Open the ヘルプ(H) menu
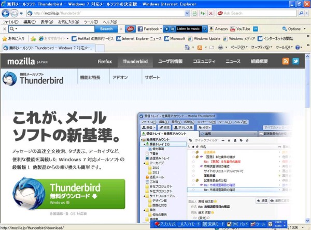This screenshot has width=311, height=230. [x=110, y=22]
